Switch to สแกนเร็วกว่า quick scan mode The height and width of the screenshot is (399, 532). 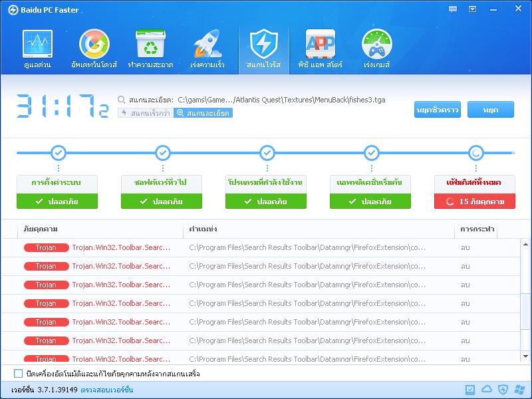(145, 113)
